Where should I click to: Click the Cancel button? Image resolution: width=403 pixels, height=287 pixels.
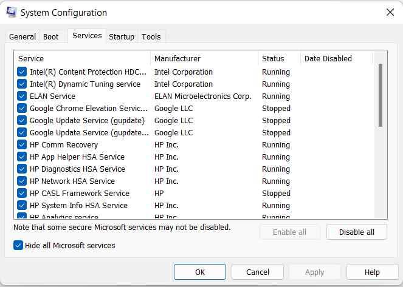click(258, 272)
